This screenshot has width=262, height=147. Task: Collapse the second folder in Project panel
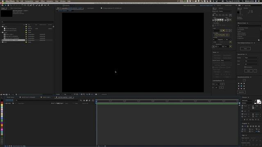pyautogui.click(x=1, y=33)
